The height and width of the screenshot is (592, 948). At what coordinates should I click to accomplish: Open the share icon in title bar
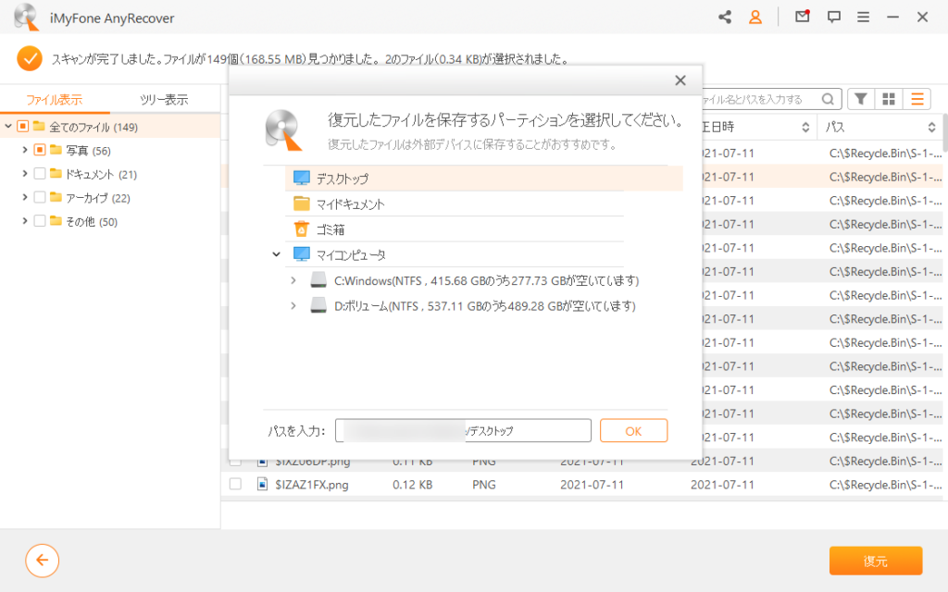[724, 17]
